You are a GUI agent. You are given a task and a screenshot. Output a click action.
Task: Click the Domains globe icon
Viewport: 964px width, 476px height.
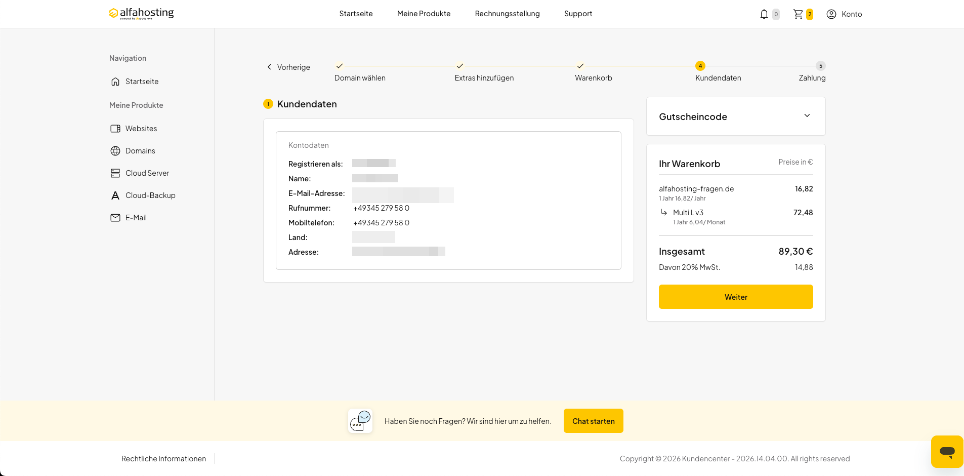pyautogui.click(x=115, y=151)
